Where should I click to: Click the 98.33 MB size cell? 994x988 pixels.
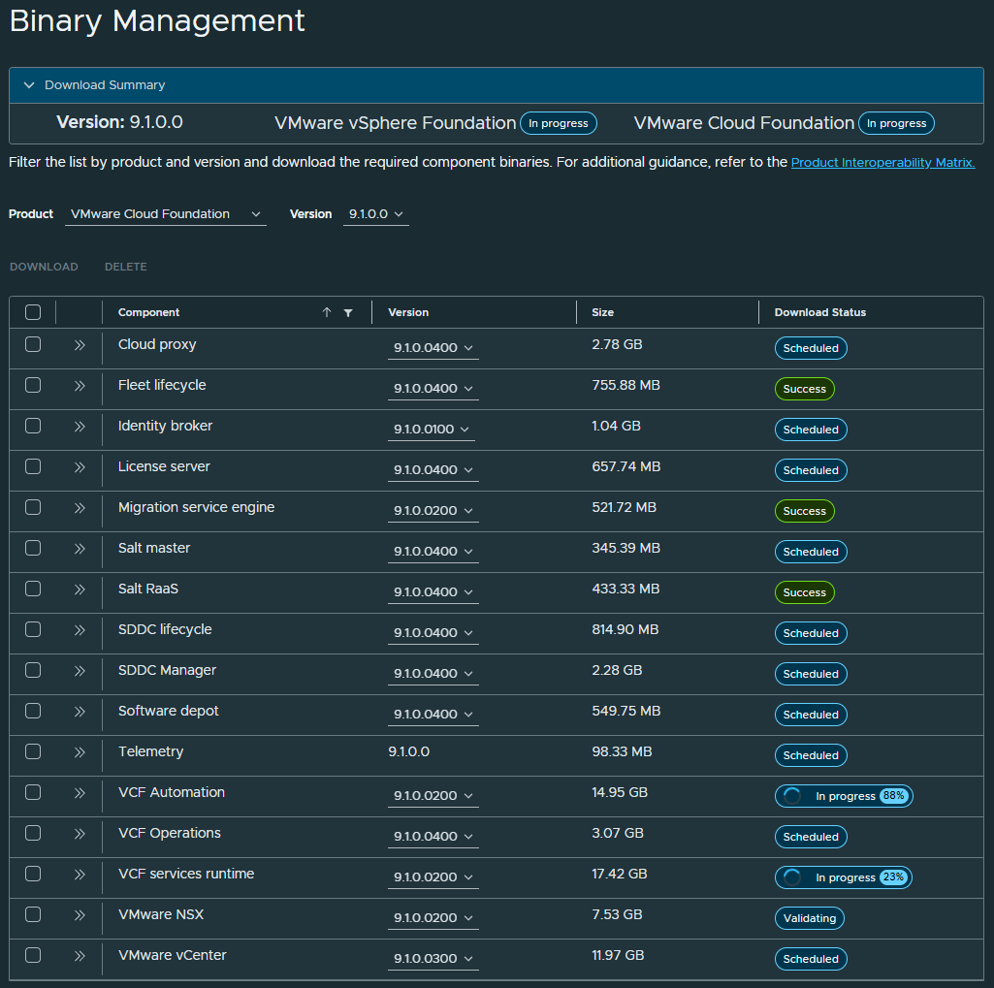coord(622,751)
